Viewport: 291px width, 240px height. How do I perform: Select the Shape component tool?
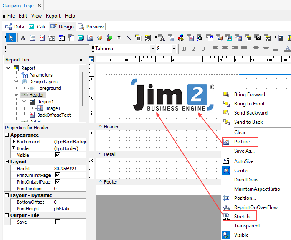pos(109,38)
